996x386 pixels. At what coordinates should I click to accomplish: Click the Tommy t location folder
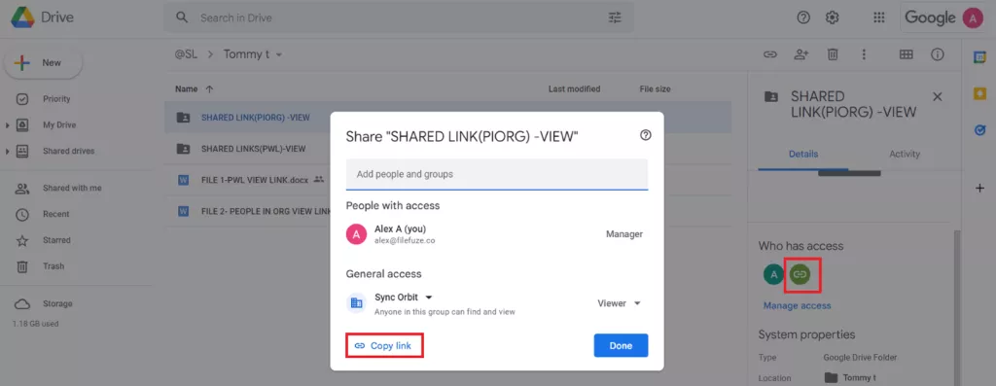(850, 378)
